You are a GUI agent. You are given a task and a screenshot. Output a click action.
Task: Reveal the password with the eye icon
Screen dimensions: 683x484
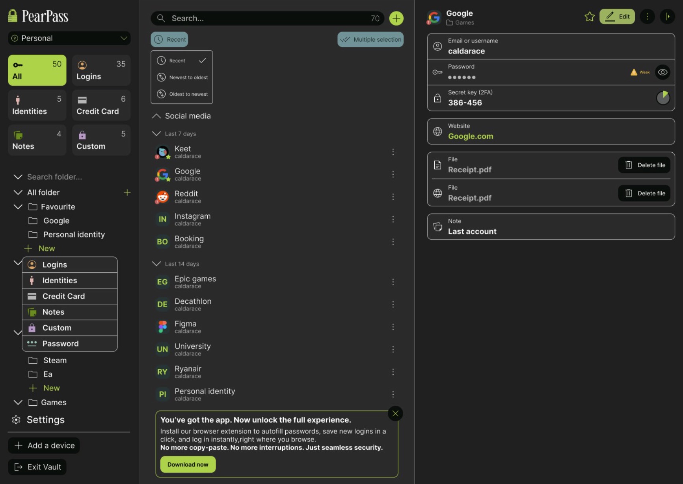click(x=663, y=72)
